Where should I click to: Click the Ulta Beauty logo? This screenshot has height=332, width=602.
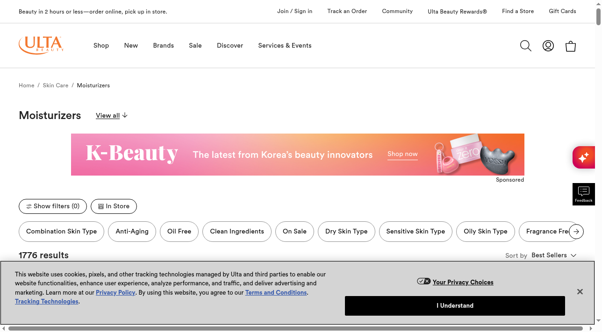coord(41,45)
